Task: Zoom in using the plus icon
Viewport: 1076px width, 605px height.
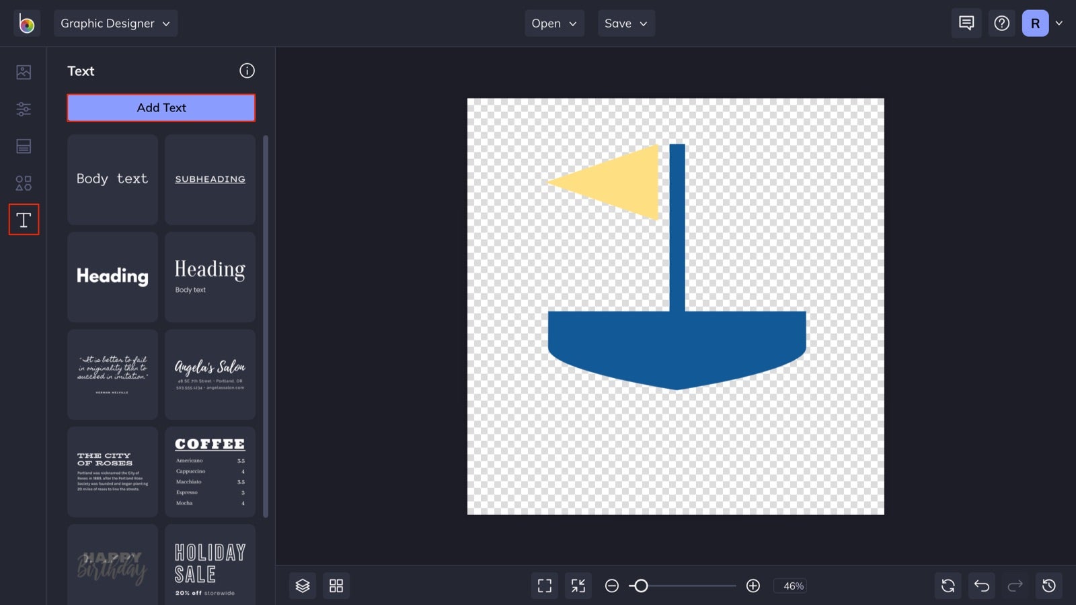Action: click(753, 586)
